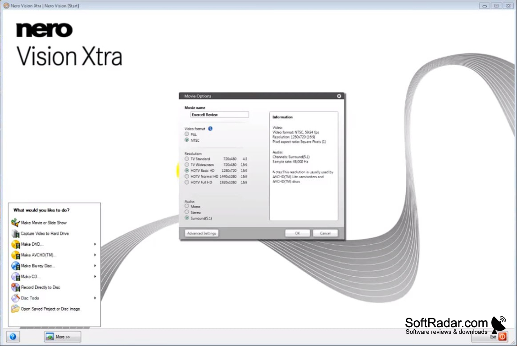Expand the Make AVCHD(TM) submenu arrow

pyautogui.click(x=95, y=255)
